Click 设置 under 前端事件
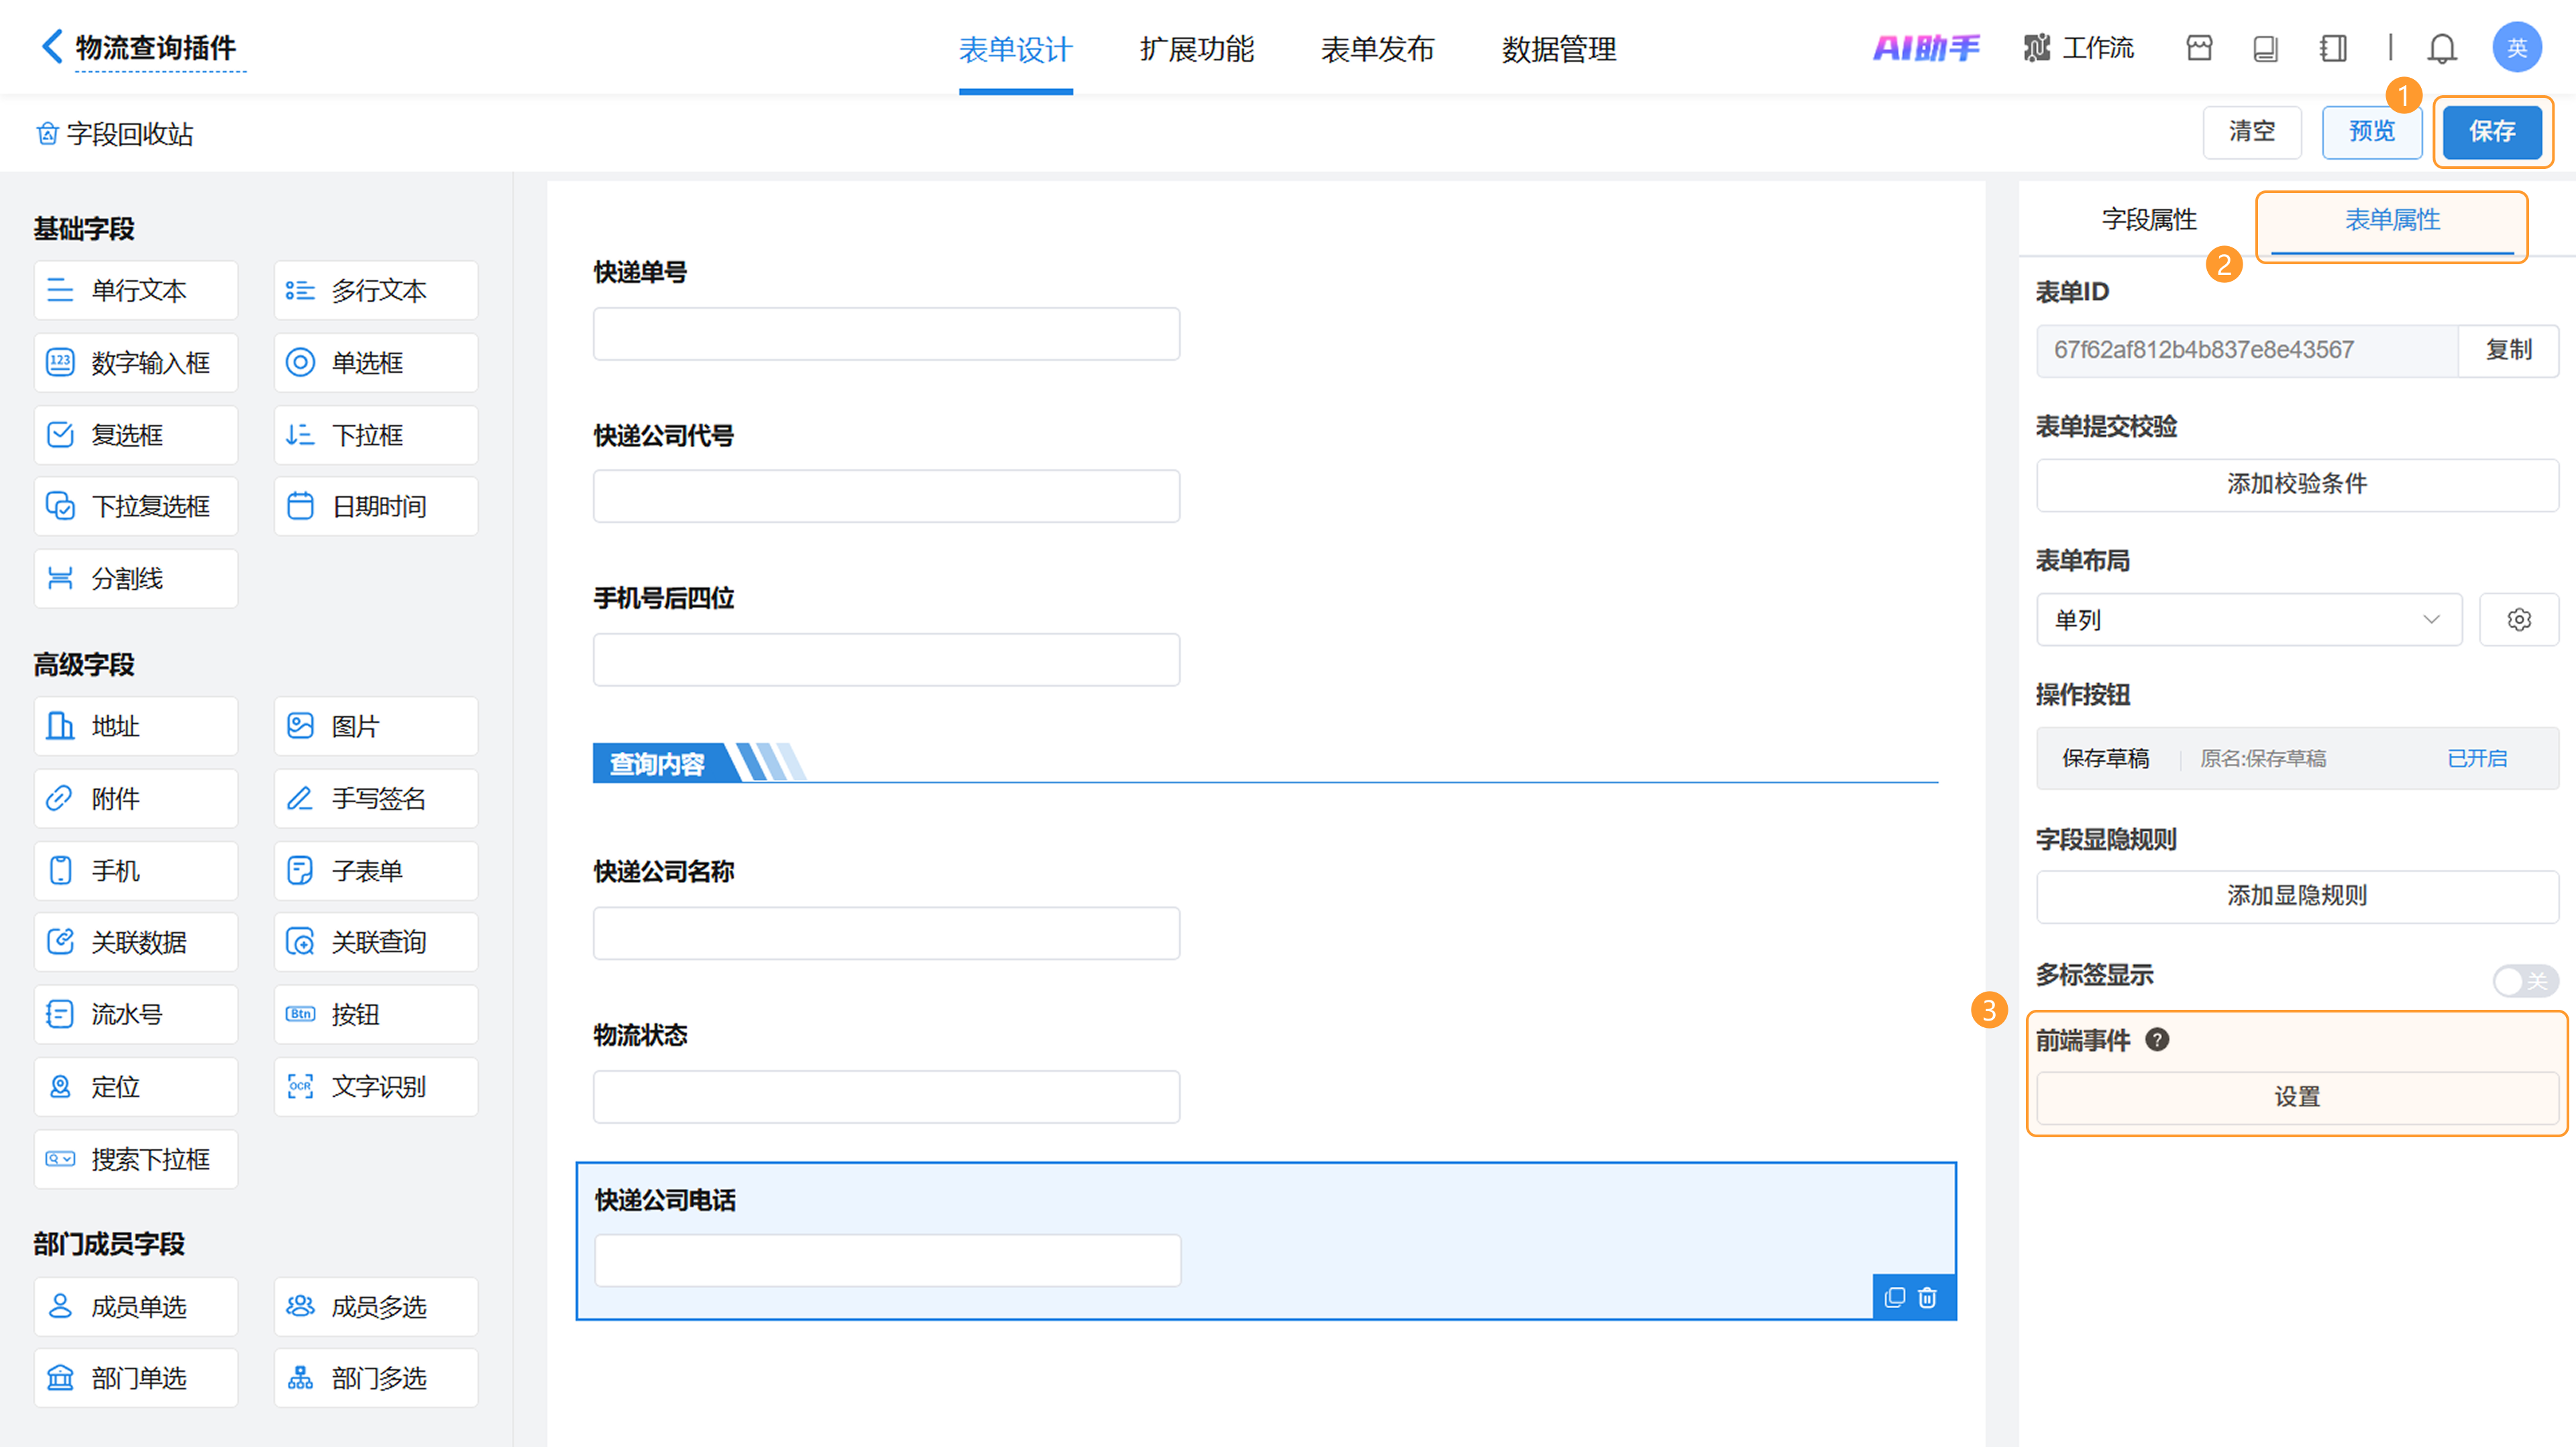This screenshot has height=1447, width=2576. (2298, 1097)
